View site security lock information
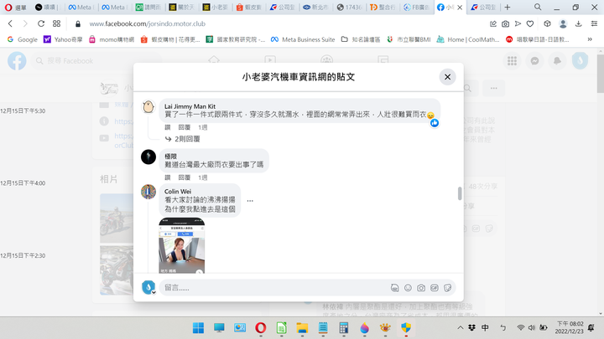The width and height of the screenshot is (604, 339). point(78,23)
